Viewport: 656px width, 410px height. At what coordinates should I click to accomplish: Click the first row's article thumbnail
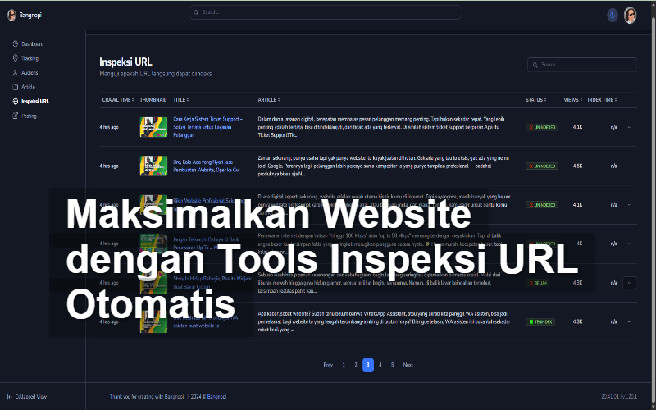point(153,126)
